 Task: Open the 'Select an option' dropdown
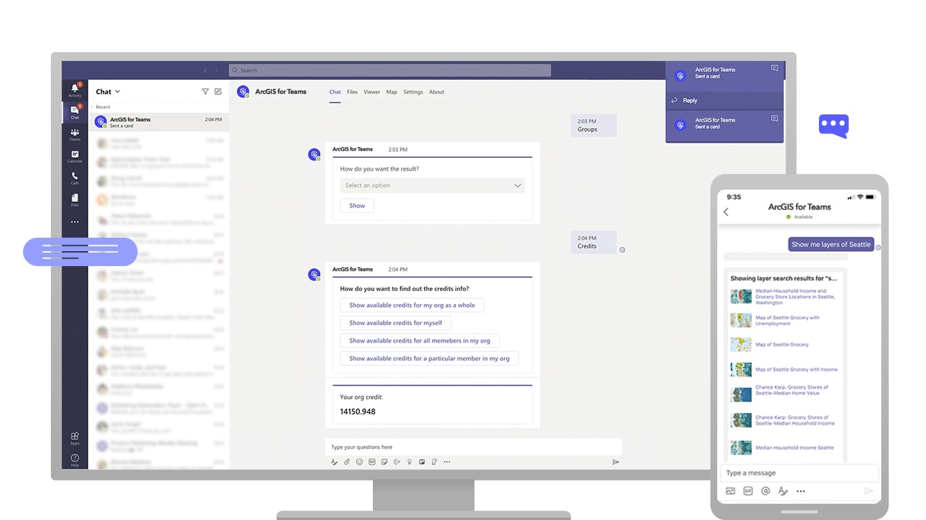coord(432,186)
